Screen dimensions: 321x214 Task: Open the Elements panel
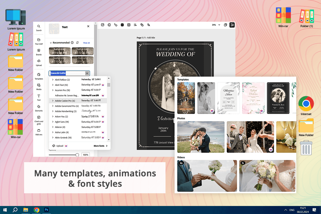tap(39, 108)
